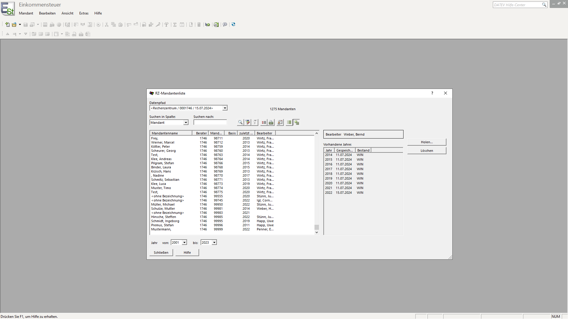
Task: Open the Extras menu
Action: 84,13
